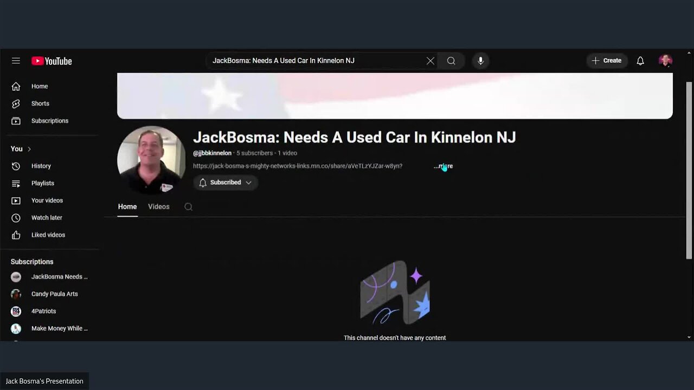Click the Shorts icon
Image resolution: width=694 pixels, height=390 pixels.
(16, 103)
